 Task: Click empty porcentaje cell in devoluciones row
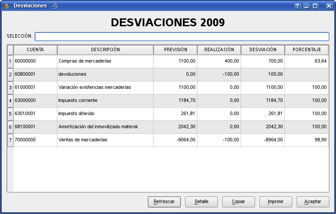[x=307, y=75]
